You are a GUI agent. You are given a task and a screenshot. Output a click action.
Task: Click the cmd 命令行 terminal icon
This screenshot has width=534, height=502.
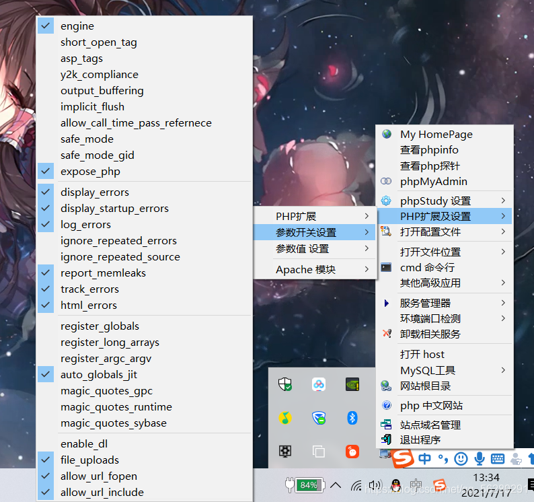click(x=386, y=267)
